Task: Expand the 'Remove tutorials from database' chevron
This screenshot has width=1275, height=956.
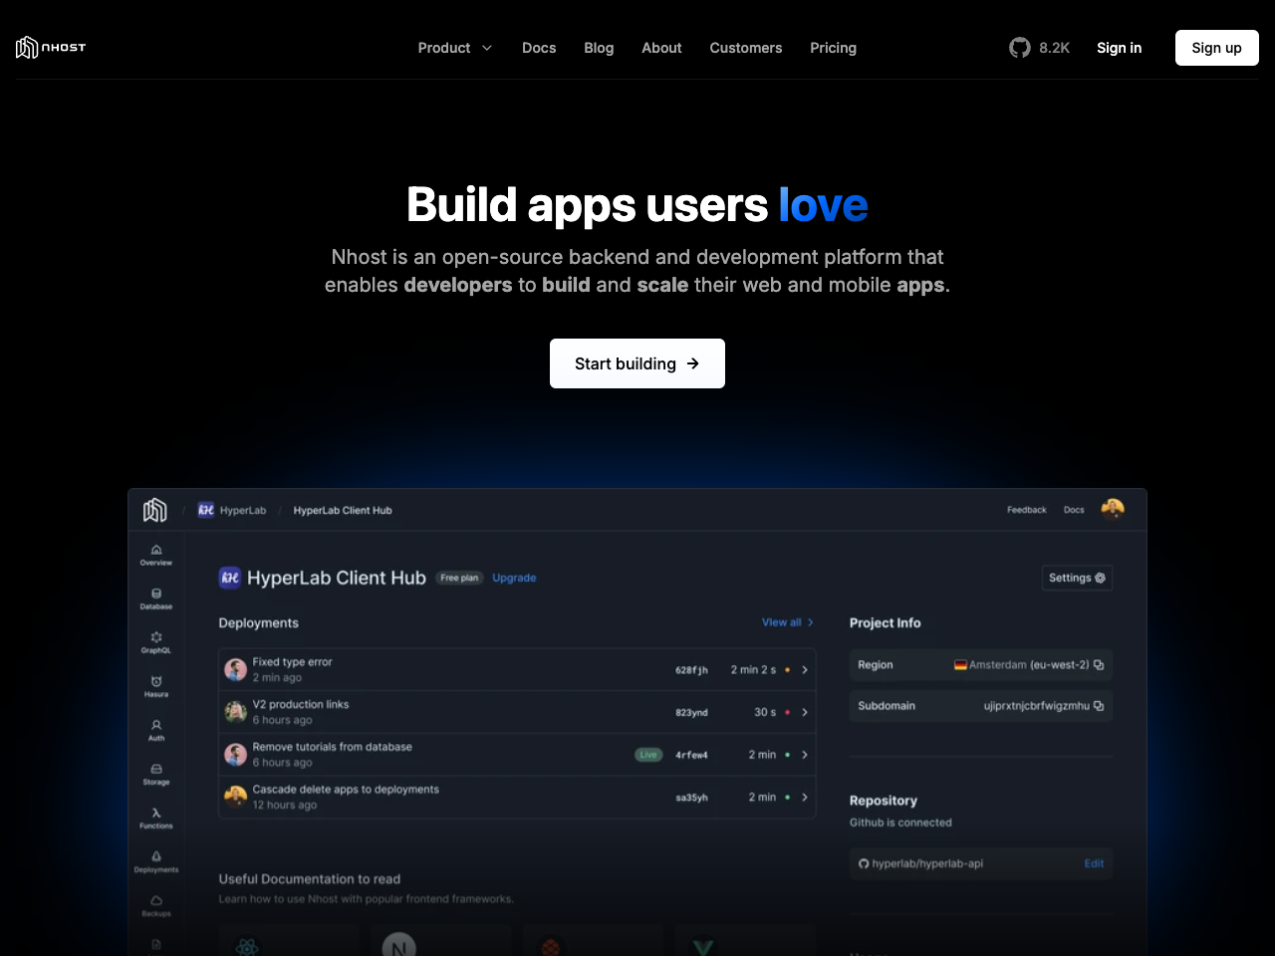Action: [x=805, y=755]
